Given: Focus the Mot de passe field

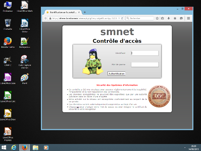Looking at the screenshot, I should point(145,64).
